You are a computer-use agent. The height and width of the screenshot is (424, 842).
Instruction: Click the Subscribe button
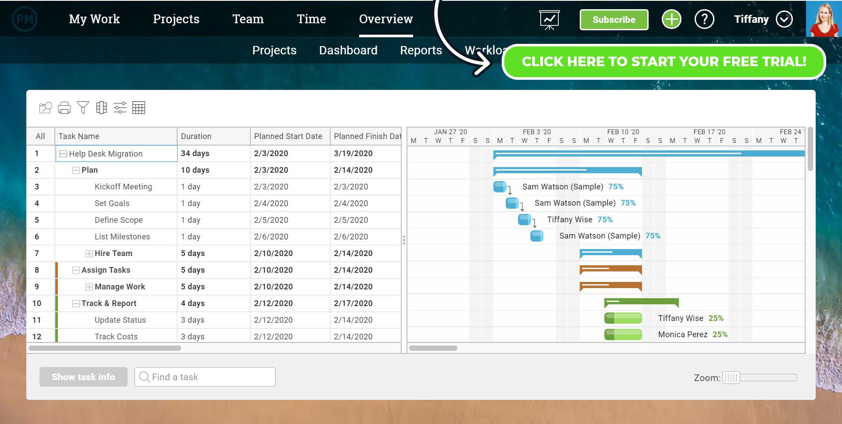pyautogui.click(x=614, y=20)
